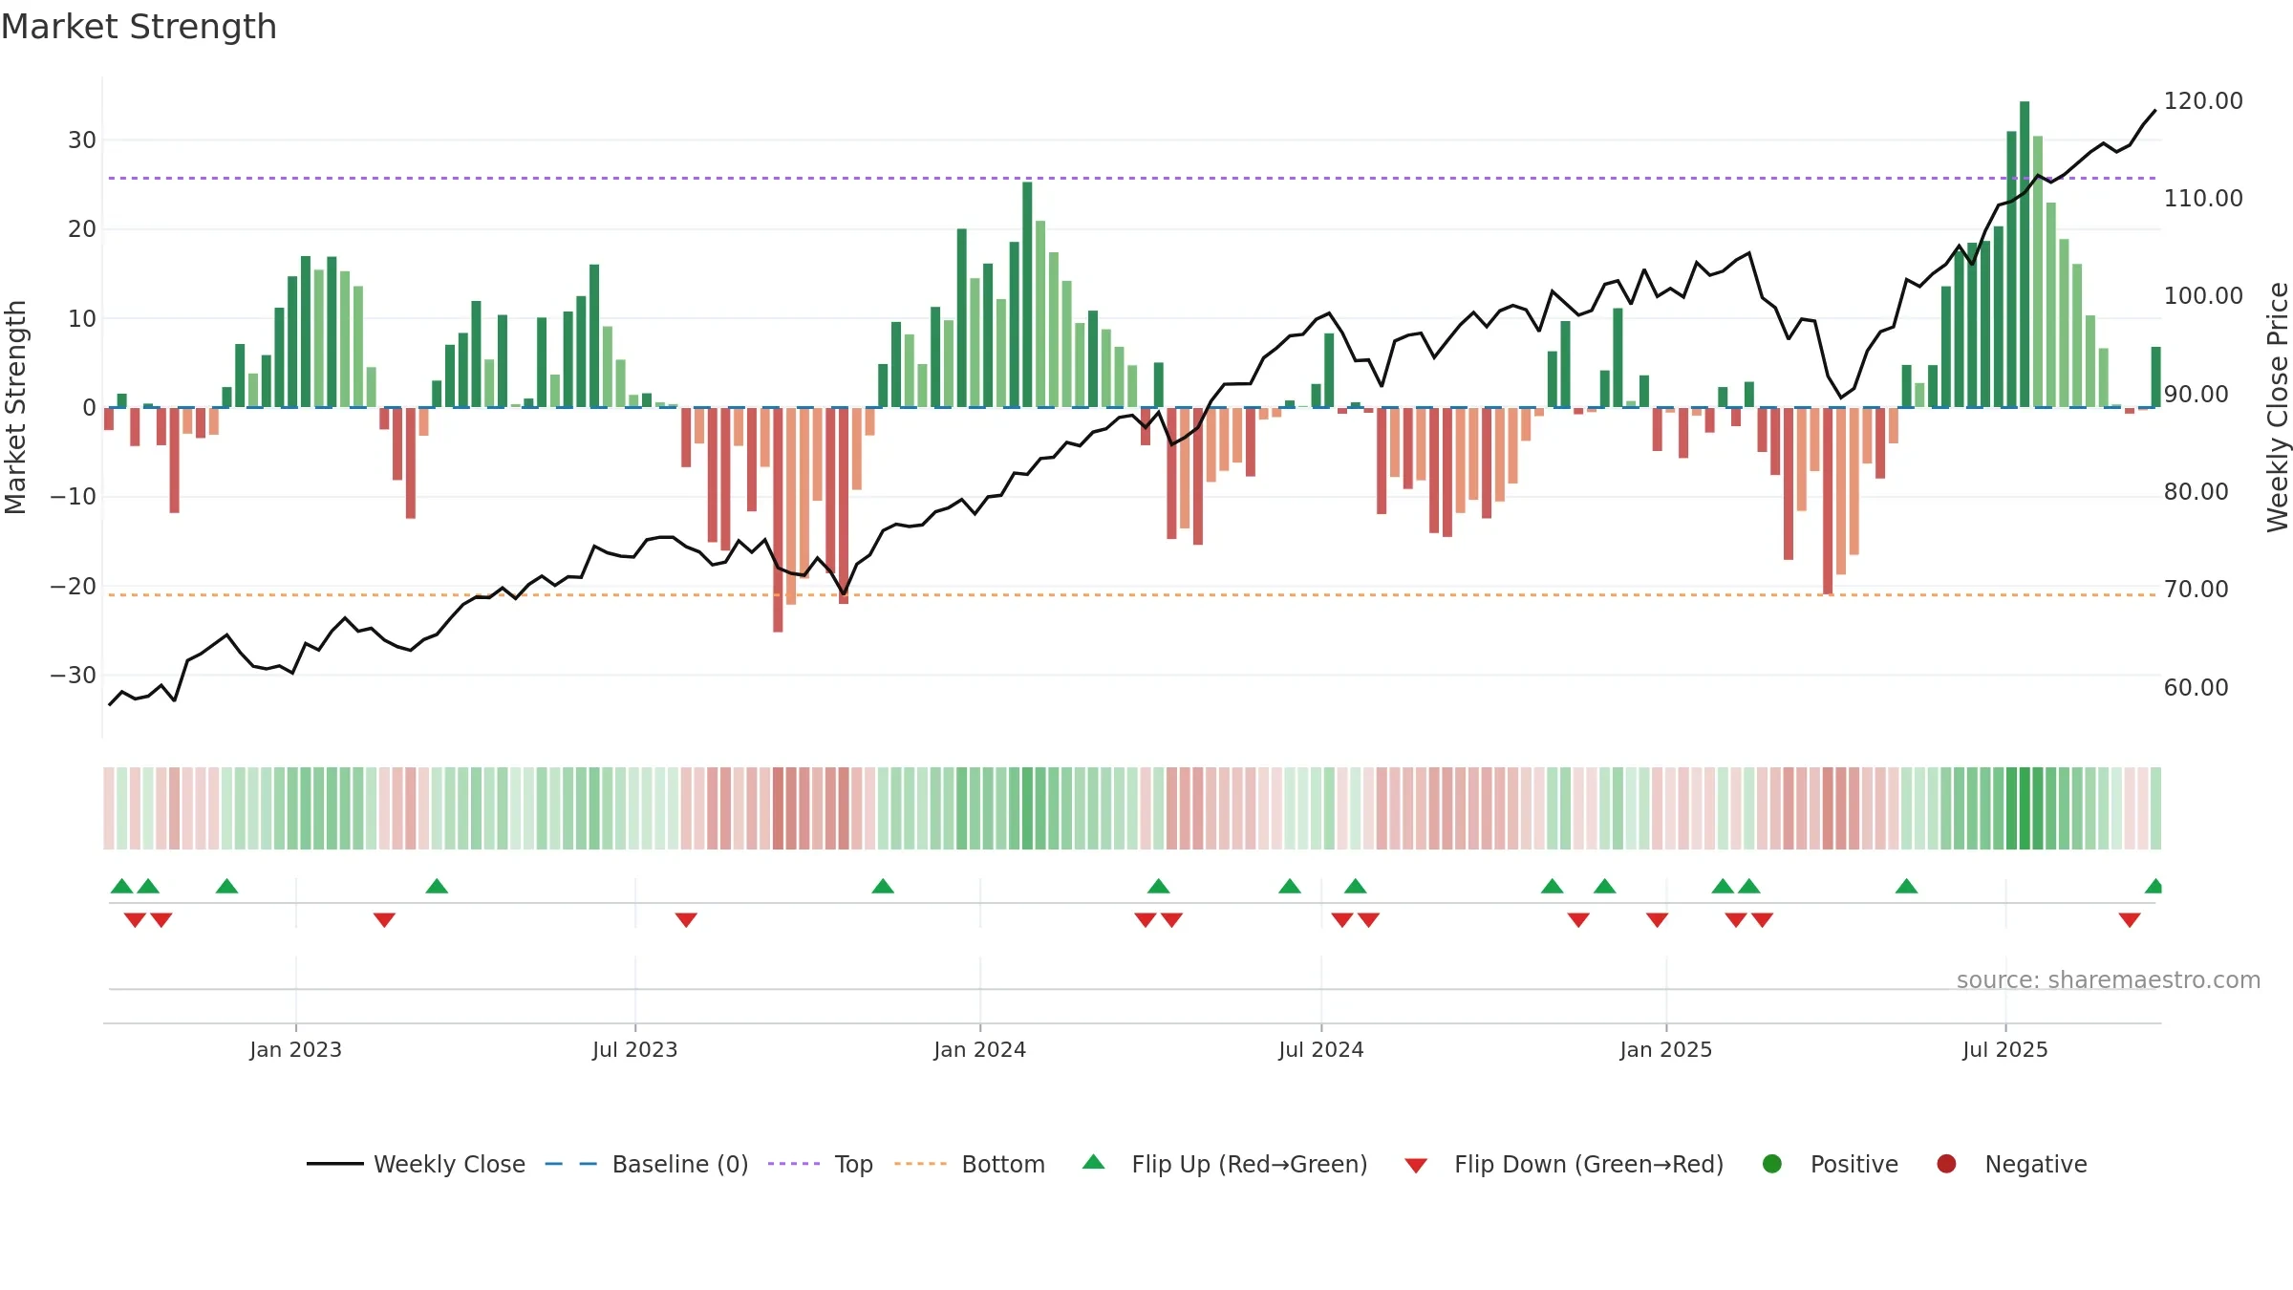Viewport: 2293px width, 1290px height.
Task: Click the 30 left axis tick label
Action: point(82,140)
